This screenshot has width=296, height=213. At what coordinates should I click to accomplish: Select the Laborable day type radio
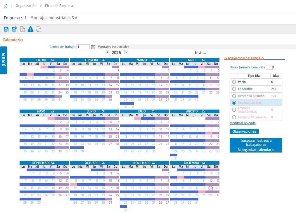(x=234, y=89)
